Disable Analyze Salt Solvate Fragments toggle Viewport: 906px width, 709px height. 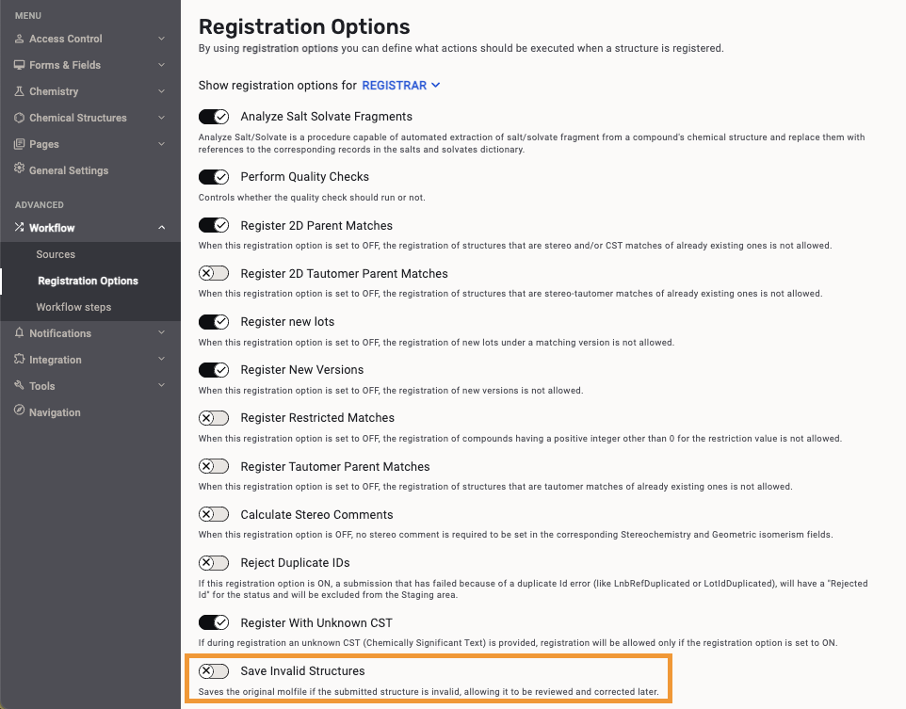tap(214, 117)
